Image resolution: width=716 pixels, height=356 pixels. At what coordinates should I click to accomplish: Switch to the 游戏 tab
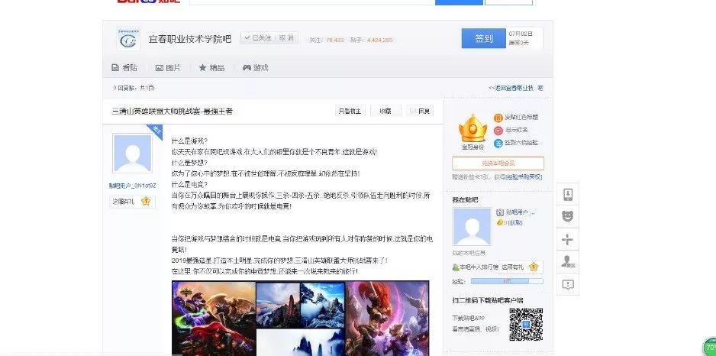coord(255,68)
